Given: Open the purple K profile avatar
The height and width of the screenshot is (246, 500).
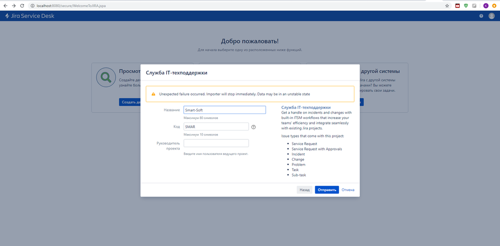Looking at the screenshot, I should pos(485,5).
